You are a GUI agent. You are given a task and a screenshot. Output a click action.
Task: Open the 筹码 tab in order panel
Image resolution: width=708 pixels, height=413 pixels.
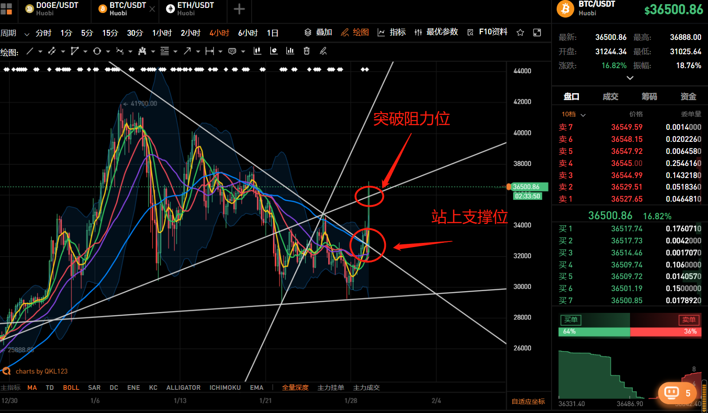[x=649, y=96]
